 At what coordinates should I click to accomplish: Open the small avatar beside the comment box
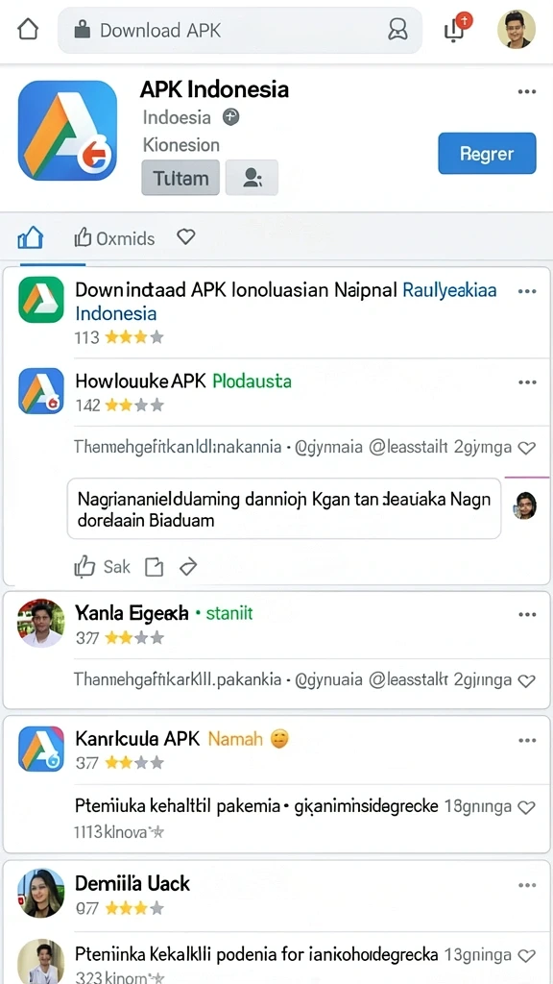click(525, 504)
